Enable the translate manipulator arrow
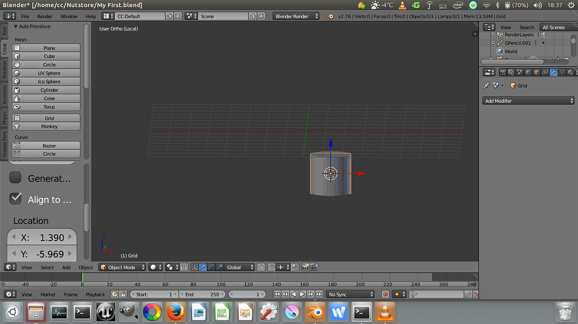 [203, 267]
